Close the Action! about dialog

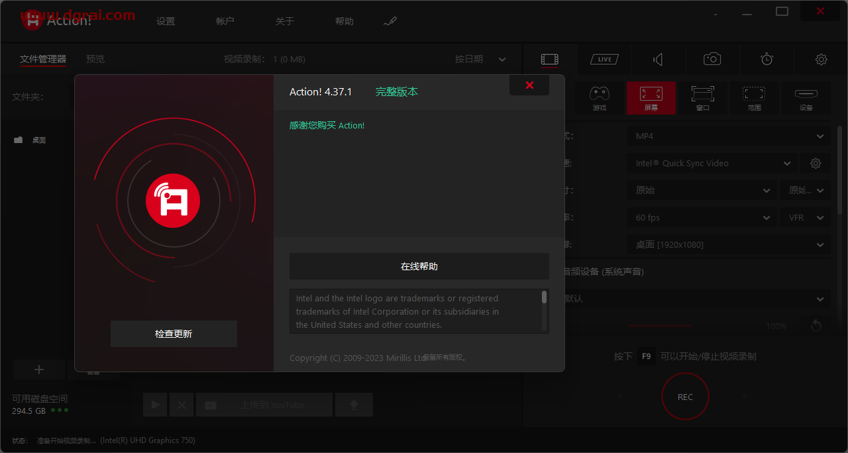529,85
